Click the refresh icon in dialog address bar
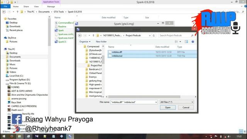Screen dimensions: 247x139 (x=154, y=36)
